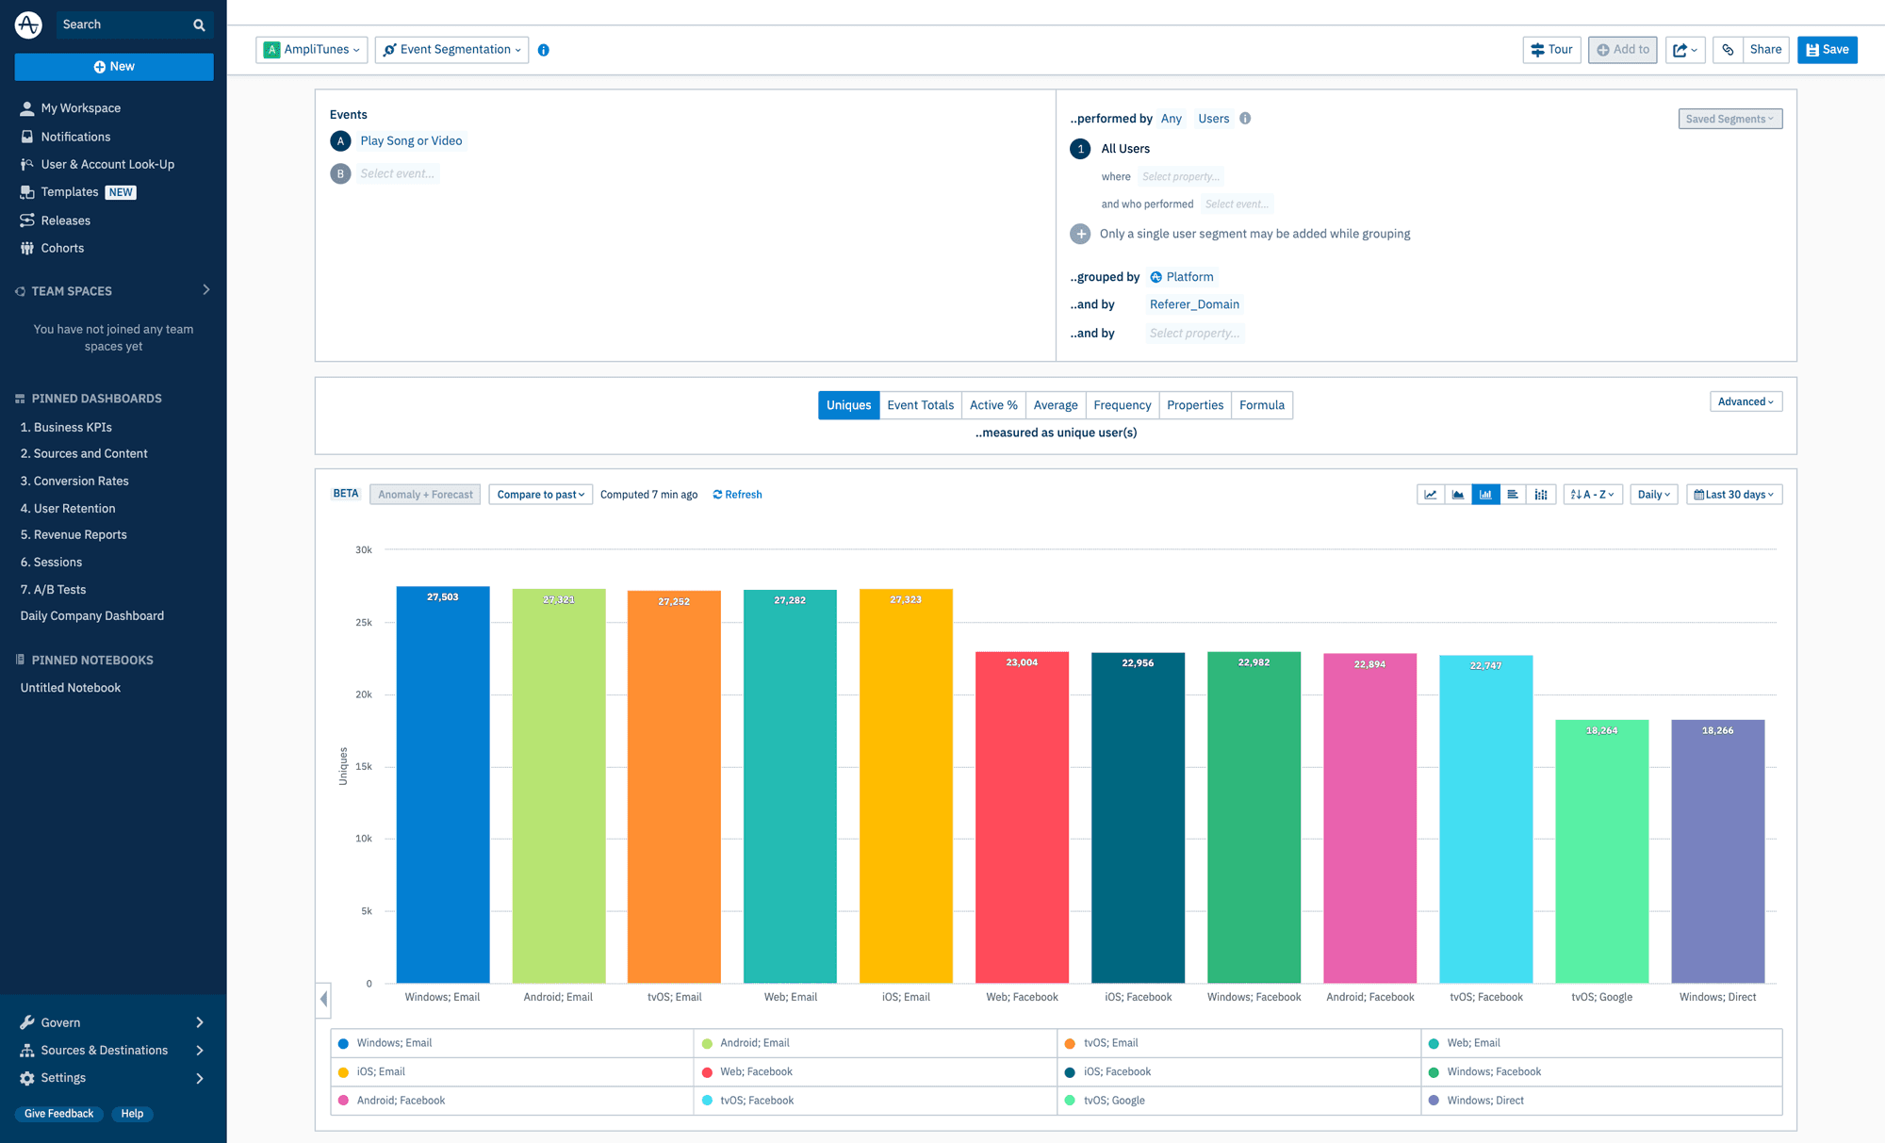Image resolution: width=1885 pixels, height=1143 pixels.
Task: Toggle Web; Facebook legend entry
Action: (755, 1071)
